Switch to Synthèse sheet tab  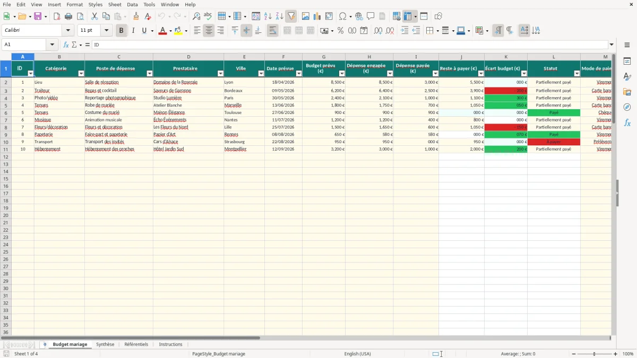(x=105, y=345)
